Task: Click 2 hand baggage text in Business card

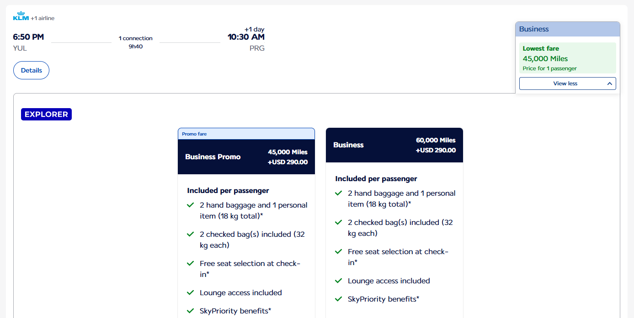Action: point(402,199)
